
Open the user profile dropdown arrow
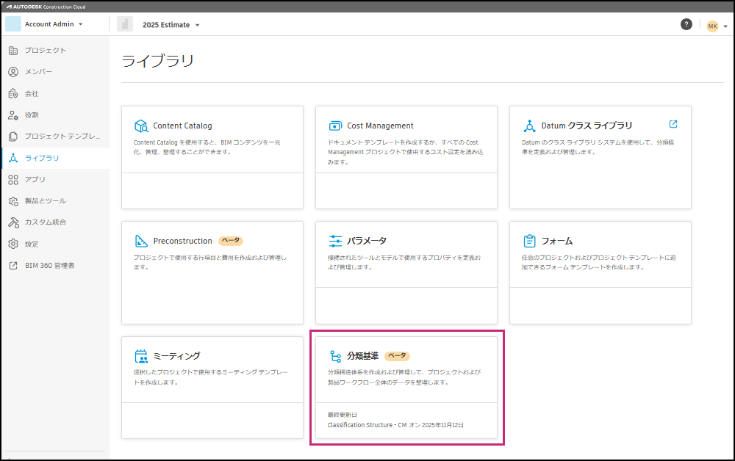725,26
